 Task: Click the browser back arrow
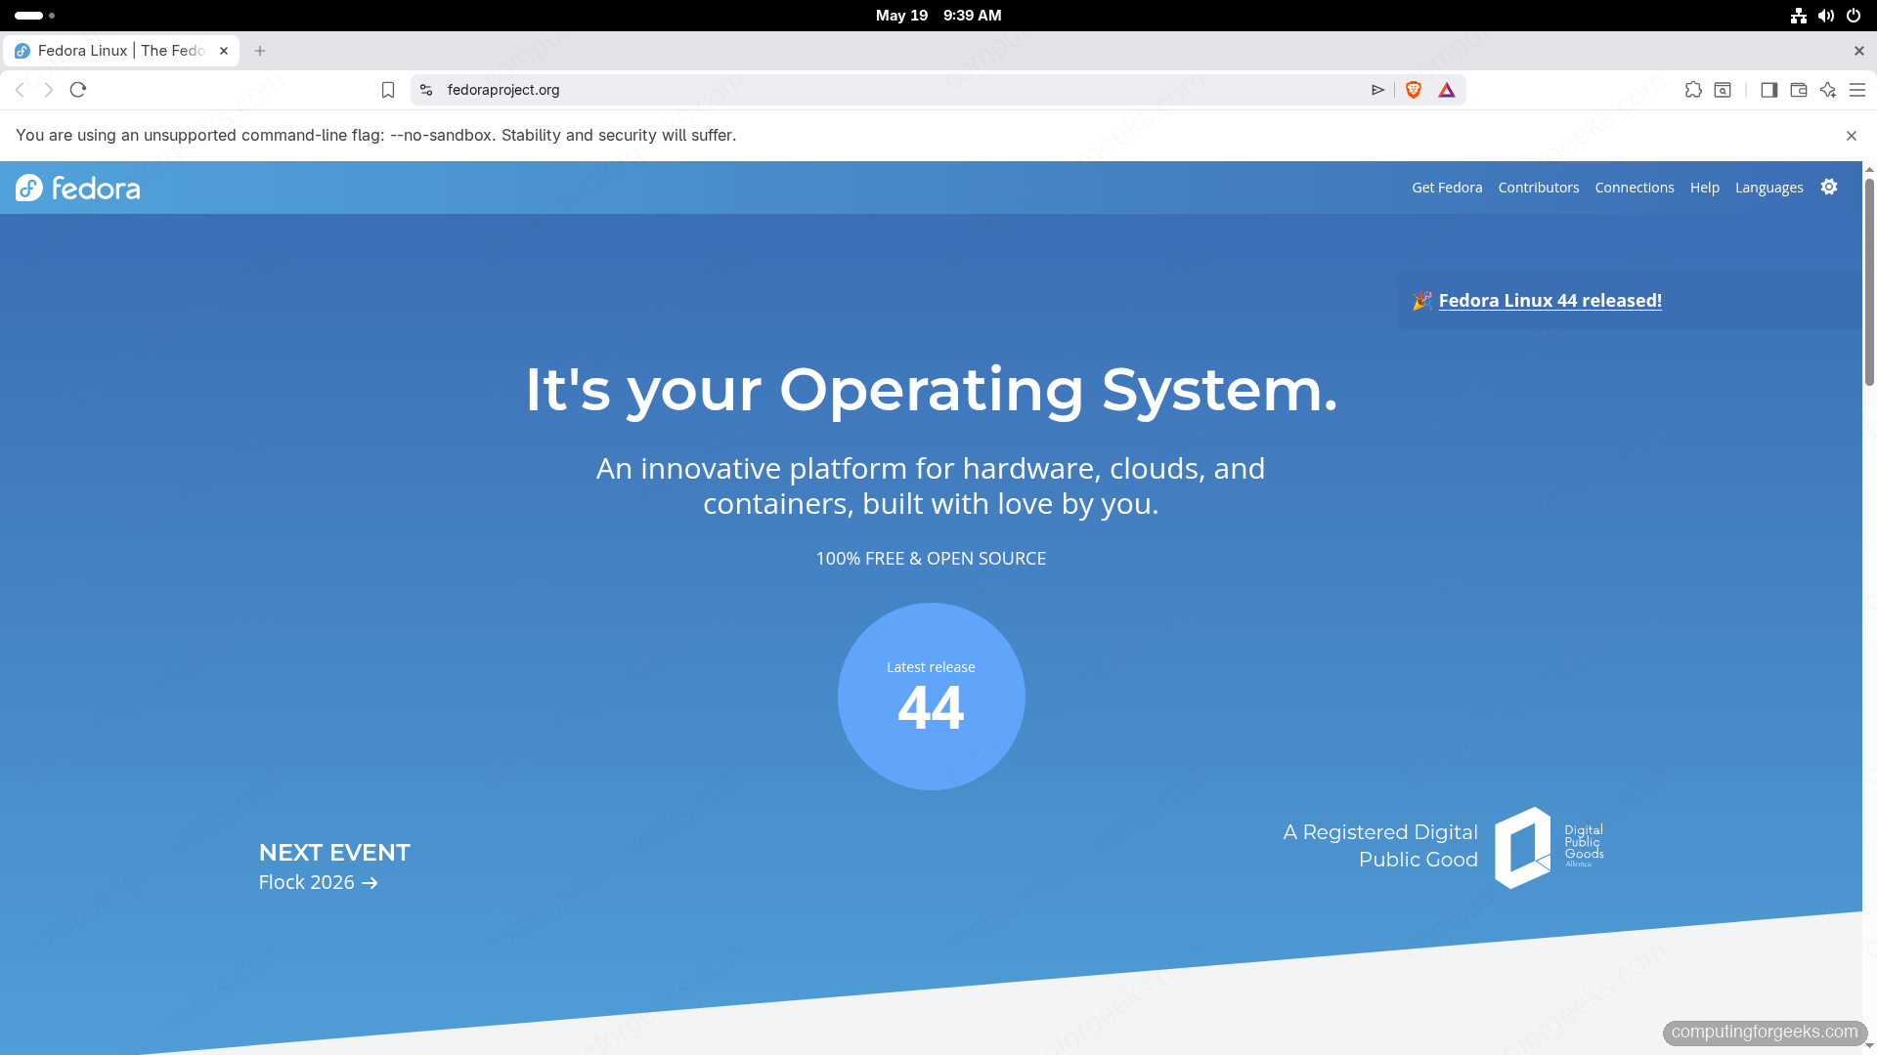pos(20,90)
